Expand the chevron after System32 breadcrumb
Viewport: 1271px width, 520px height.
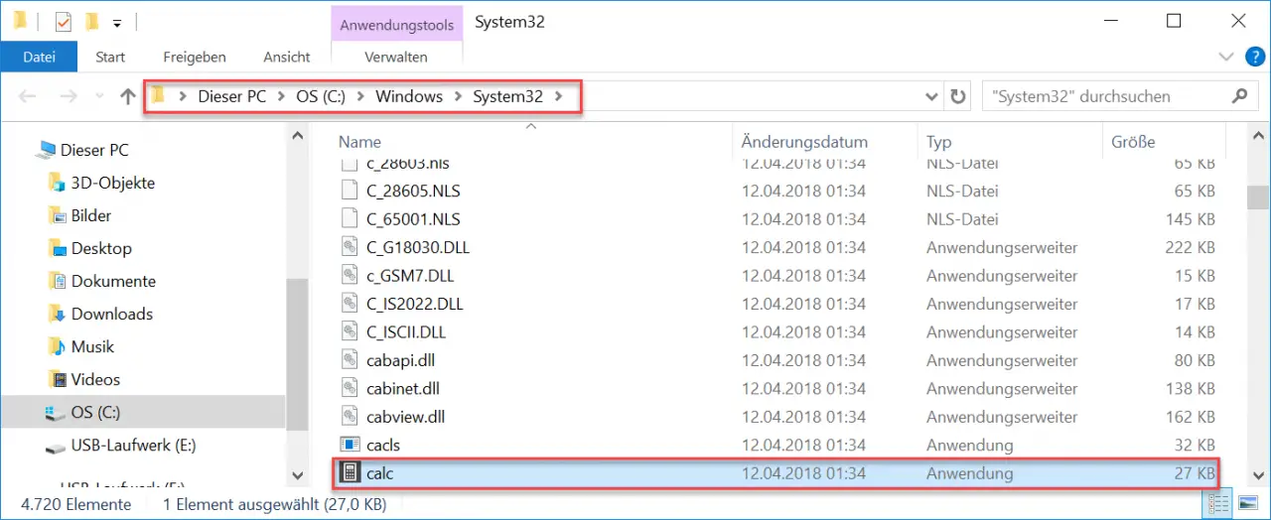558,96
